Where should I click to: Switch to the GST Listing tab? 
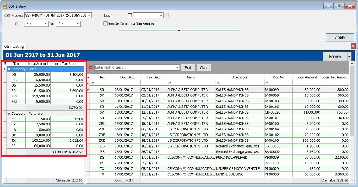point(14,46)
